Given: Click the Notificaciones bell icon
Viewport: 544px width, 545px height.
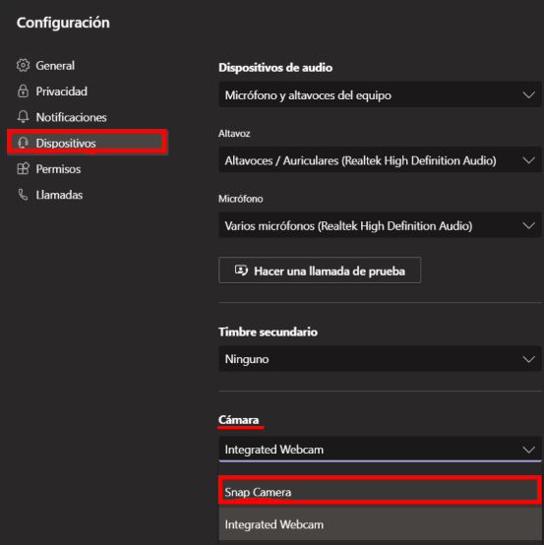Looking at the screenshot, I should point(23,117).
